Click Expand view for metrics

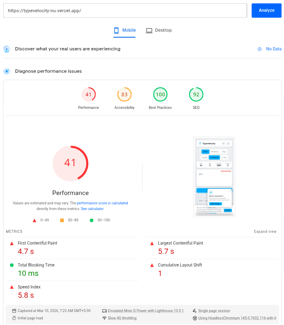[265, 232]
